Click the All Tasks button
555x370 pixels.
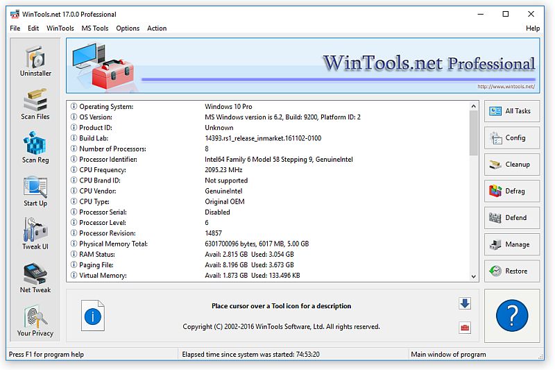click(x=512, y=111)
